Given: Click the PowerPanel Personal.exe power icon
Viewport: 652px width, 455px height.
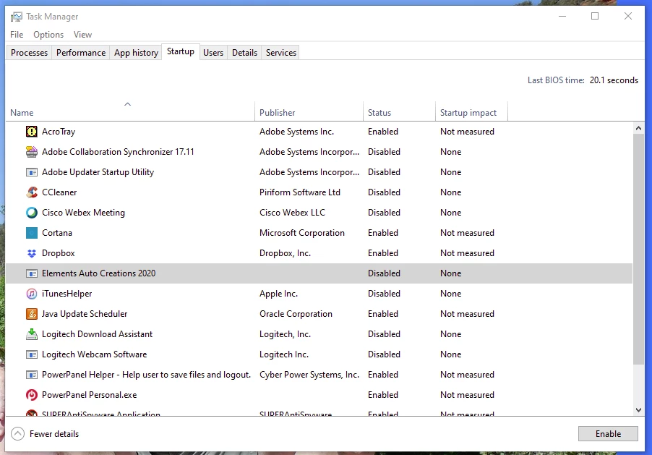Looking at the screenshot, I should click(x=32, y=395).
